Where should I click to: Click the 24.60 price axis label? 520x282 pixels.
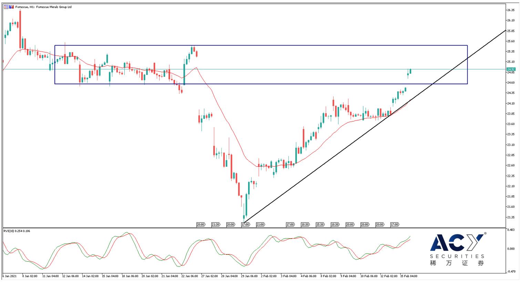[x=511, y=82]
